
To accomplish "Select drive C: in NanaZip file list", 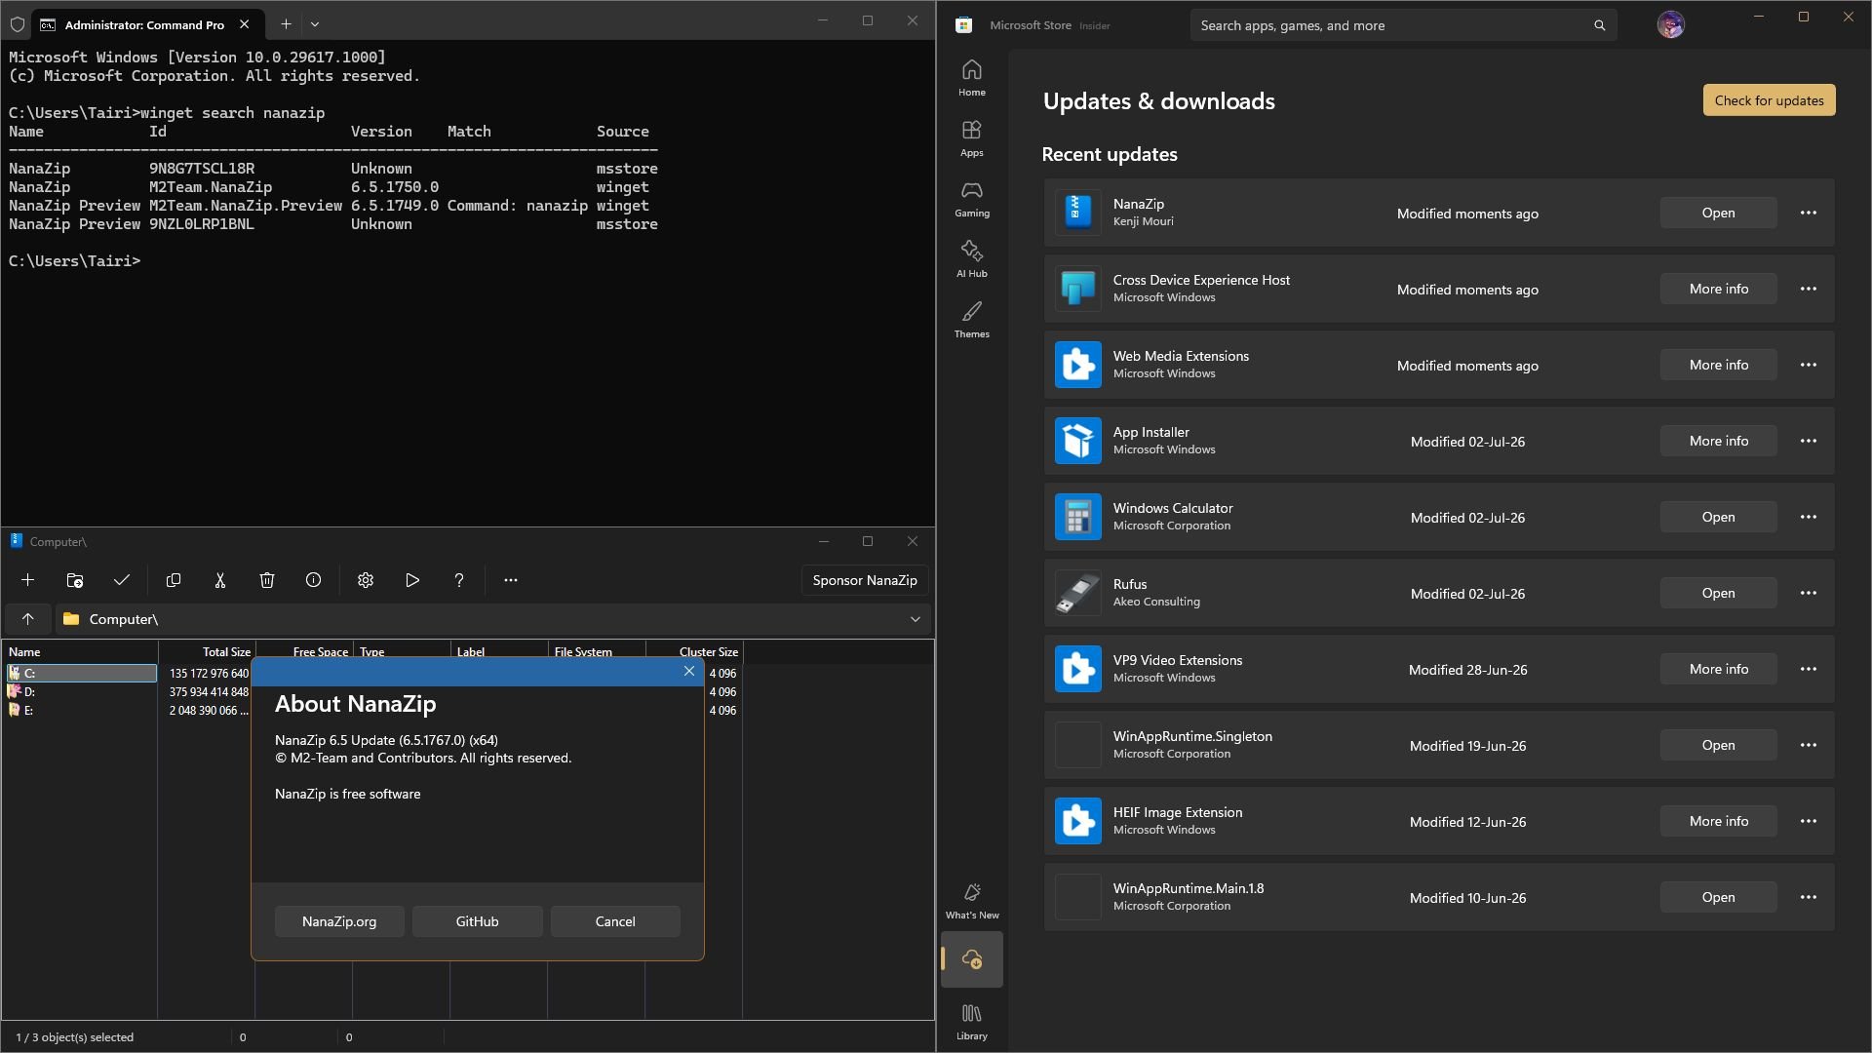I will tap(82, 673).
